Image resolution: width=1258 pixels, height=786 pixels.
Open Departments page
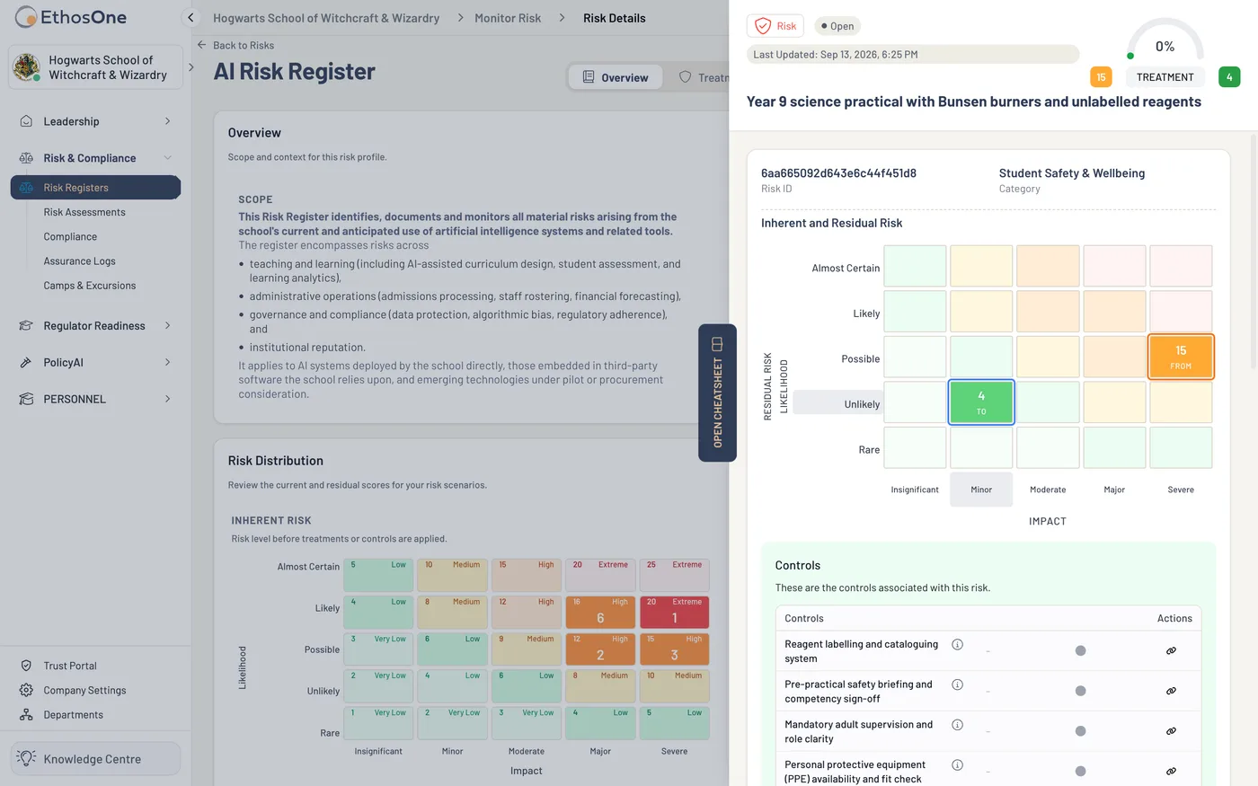(73, 715)
